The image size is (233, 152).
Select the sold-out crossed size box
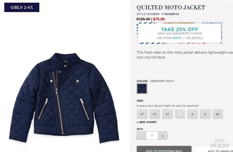[x=180, y=114]
